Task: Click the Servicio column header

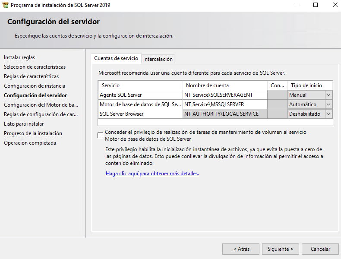Action: pyautogui.click(x=140, y=85)
